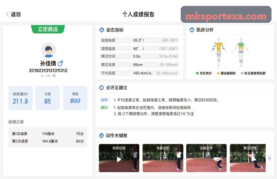Click the 等级 良好 card
277x179 pixels.
click(x=75, y=98)
